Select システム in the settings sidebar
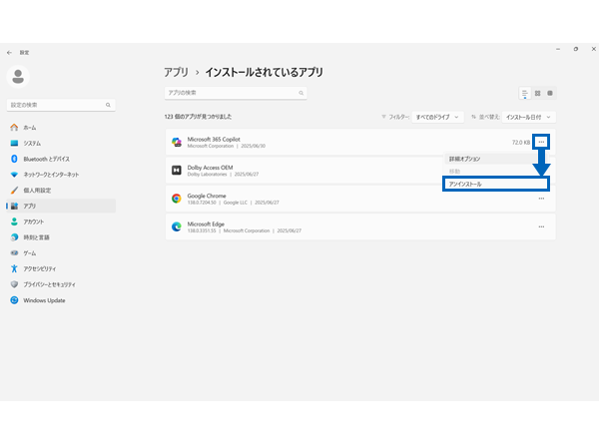The height and width of the screenshot is (444, 599). tap(32, 143)
